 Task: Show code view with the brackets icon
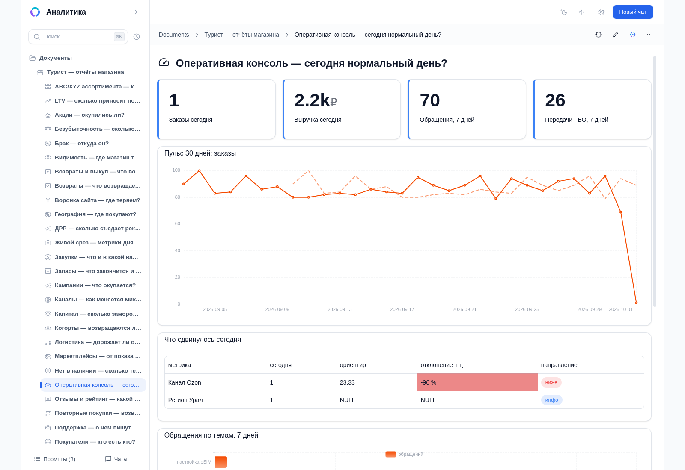pos(633,35)
